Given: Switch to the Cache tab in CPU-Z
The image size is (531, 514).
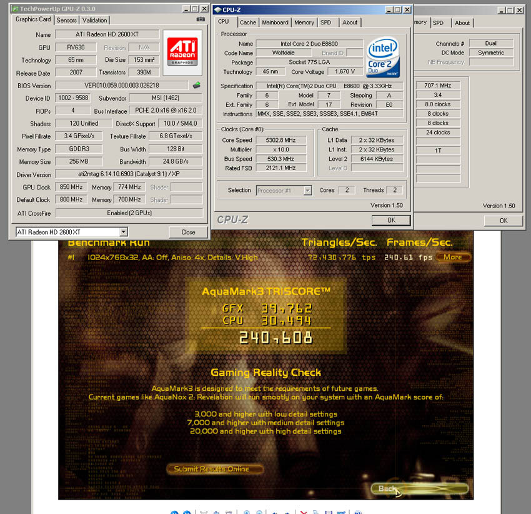Looking at the screenshot, I should coord(247,23).
